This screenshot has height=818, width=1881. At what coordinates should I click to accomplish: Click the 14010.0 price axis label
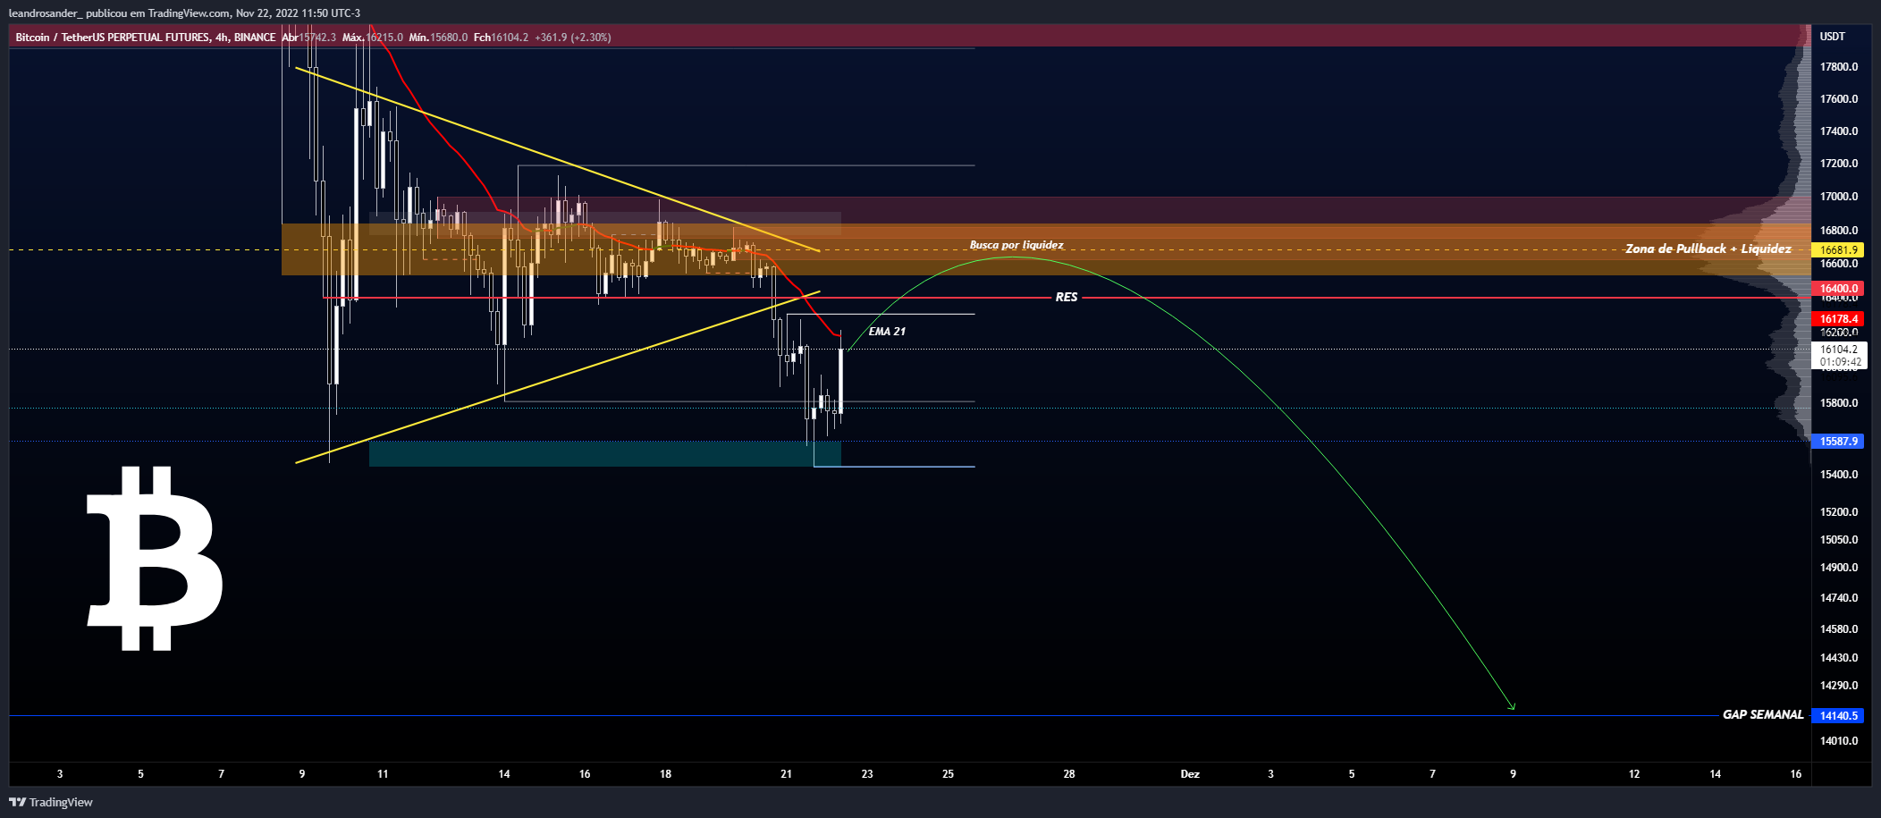tap(1839, 741)
